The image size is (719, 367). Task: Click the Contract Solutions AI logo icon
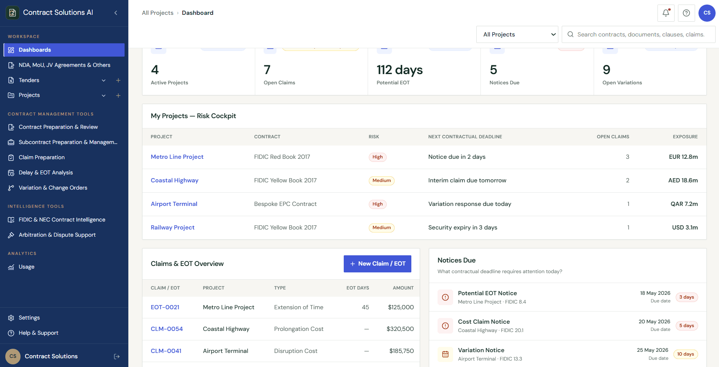pyautogui.click(x=13, y=13)
